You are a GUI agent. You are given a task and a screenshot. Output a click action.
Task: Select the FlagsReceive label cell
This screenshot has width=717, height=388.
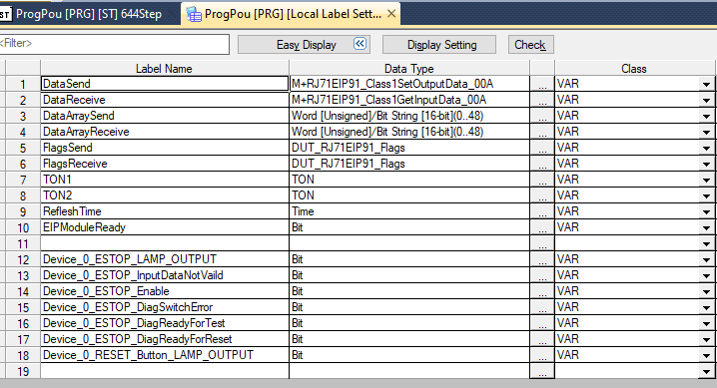coord(164,164)
